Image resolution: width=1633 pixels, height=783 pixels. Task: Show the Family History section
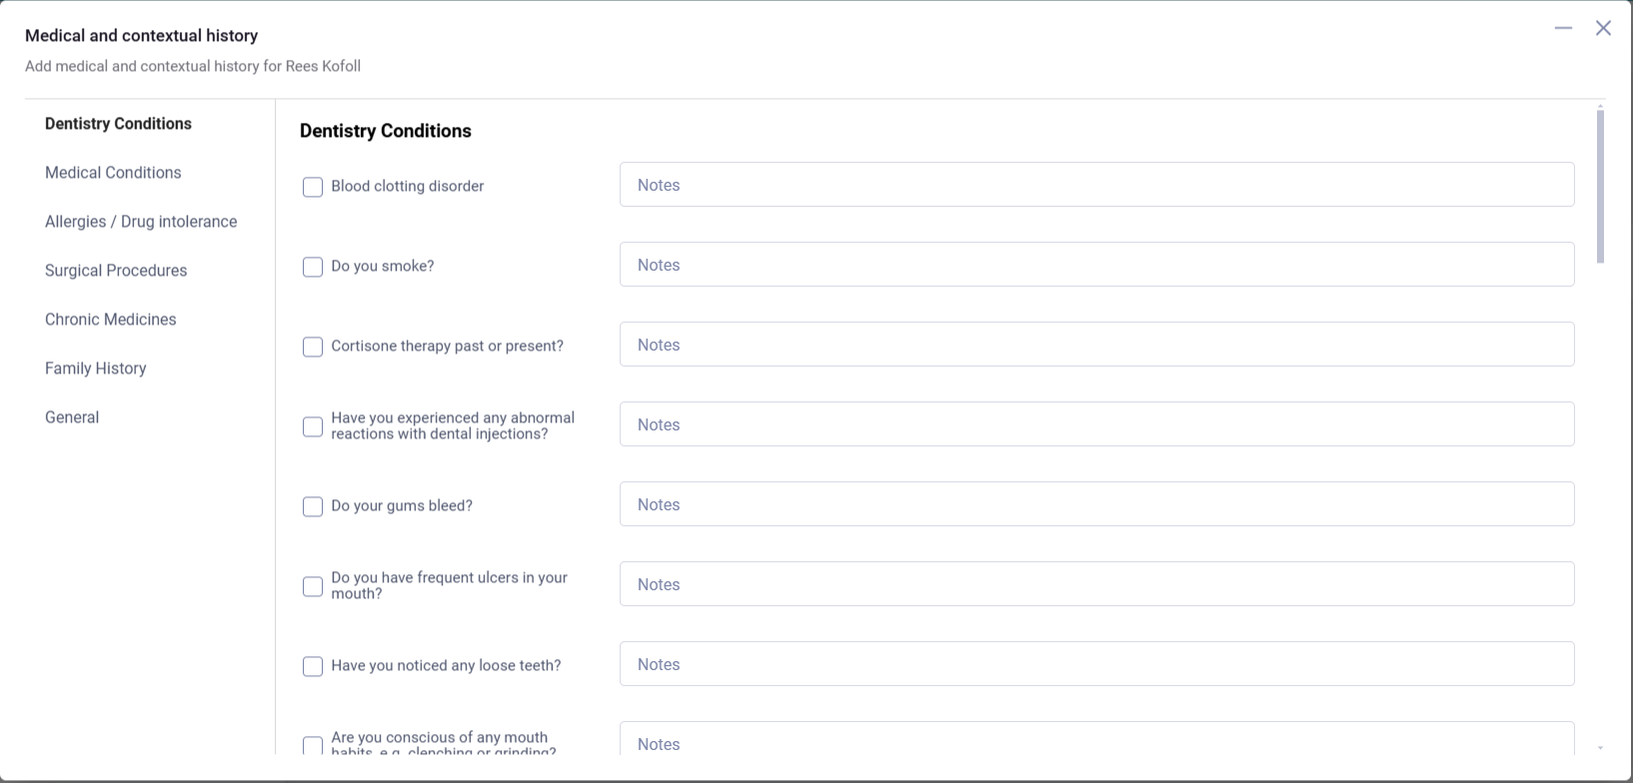(x=96, y=369)
